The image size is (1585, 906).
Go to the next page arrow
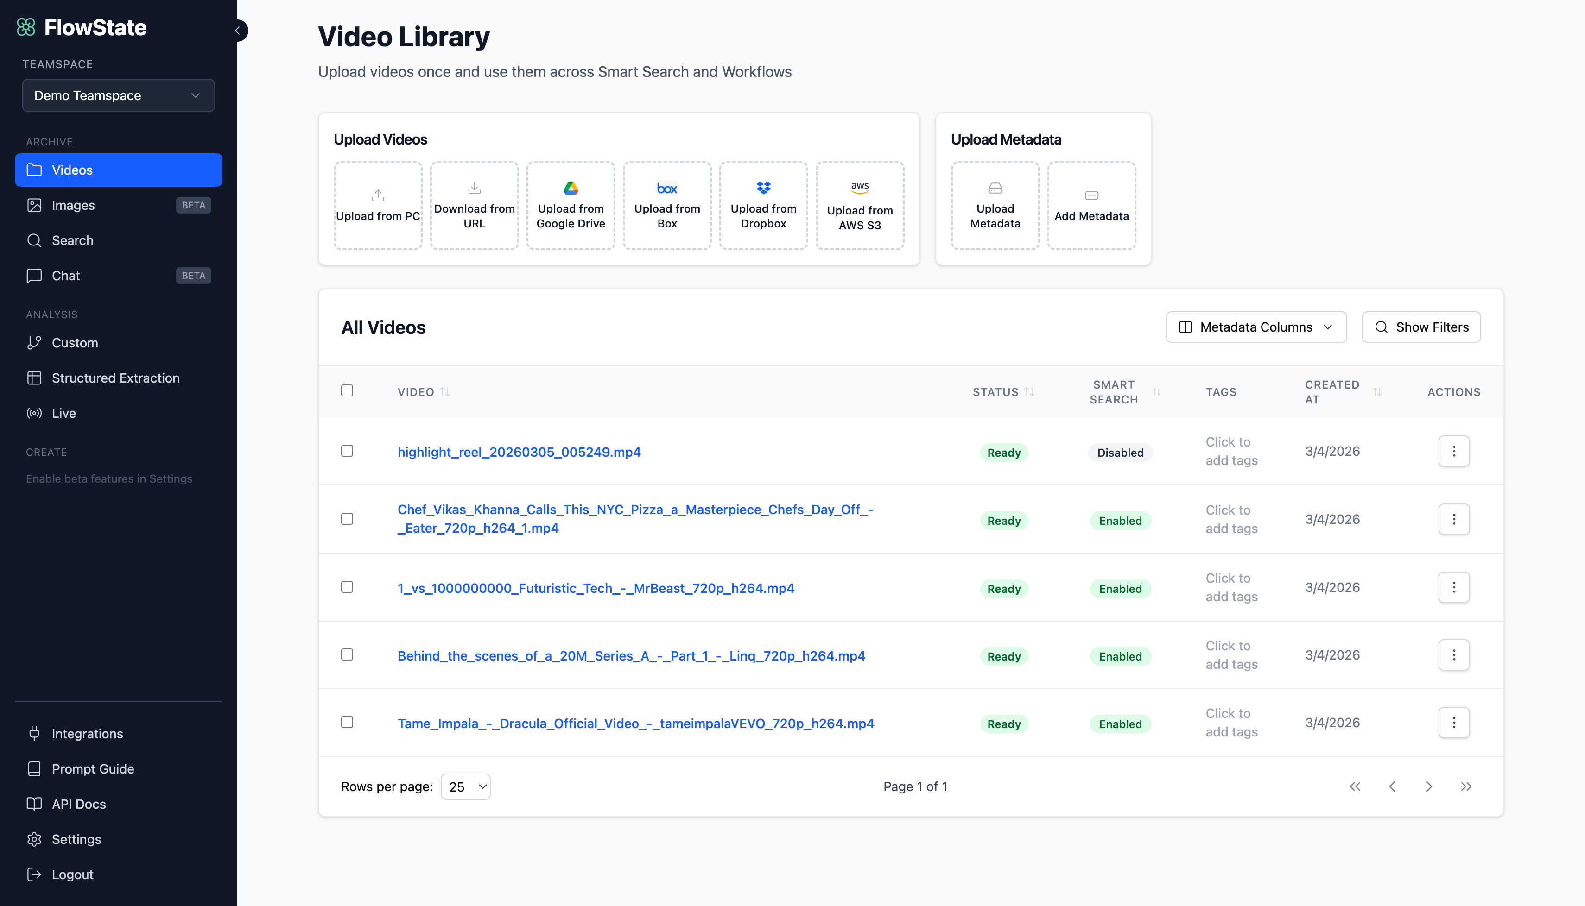click(1429, 786)
